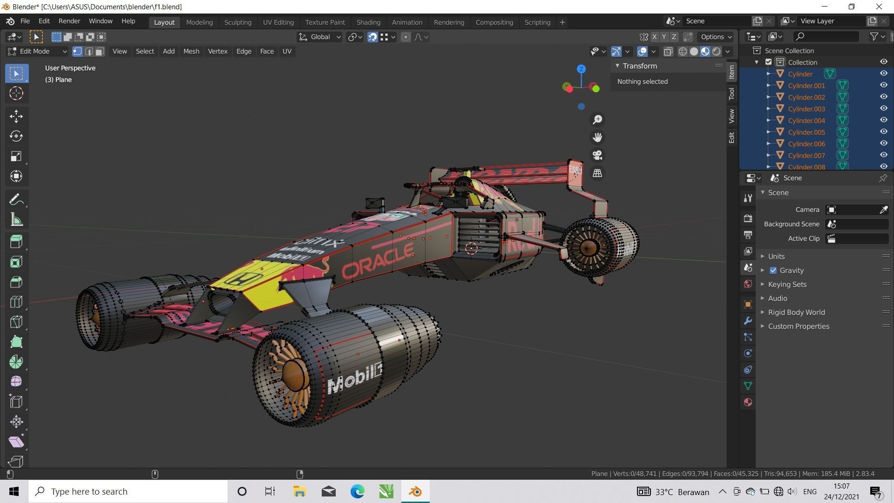Screen dimensions: 894x503
Task: Activate the Knife tool
Action: tap(16, 322)
